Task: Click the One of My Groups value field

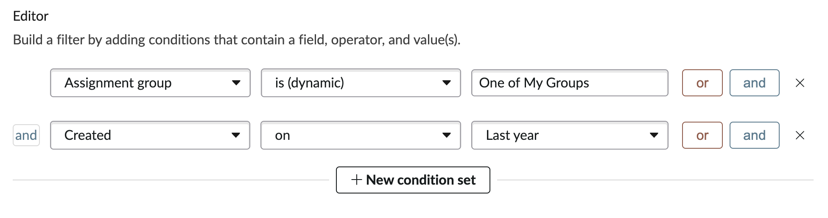Action: click(x=570, y=83)
